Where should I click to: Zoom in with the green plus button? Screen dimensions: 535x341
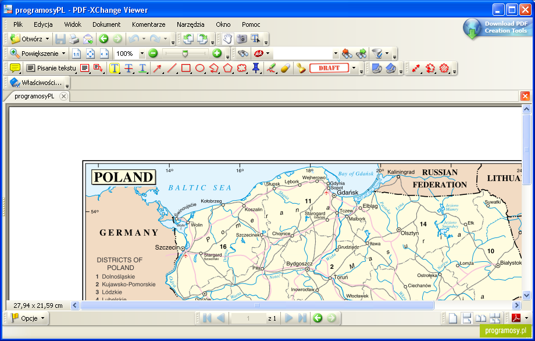tap(217, 54)
